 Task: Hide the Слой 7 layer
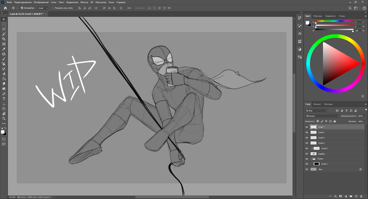click(307, 127)
